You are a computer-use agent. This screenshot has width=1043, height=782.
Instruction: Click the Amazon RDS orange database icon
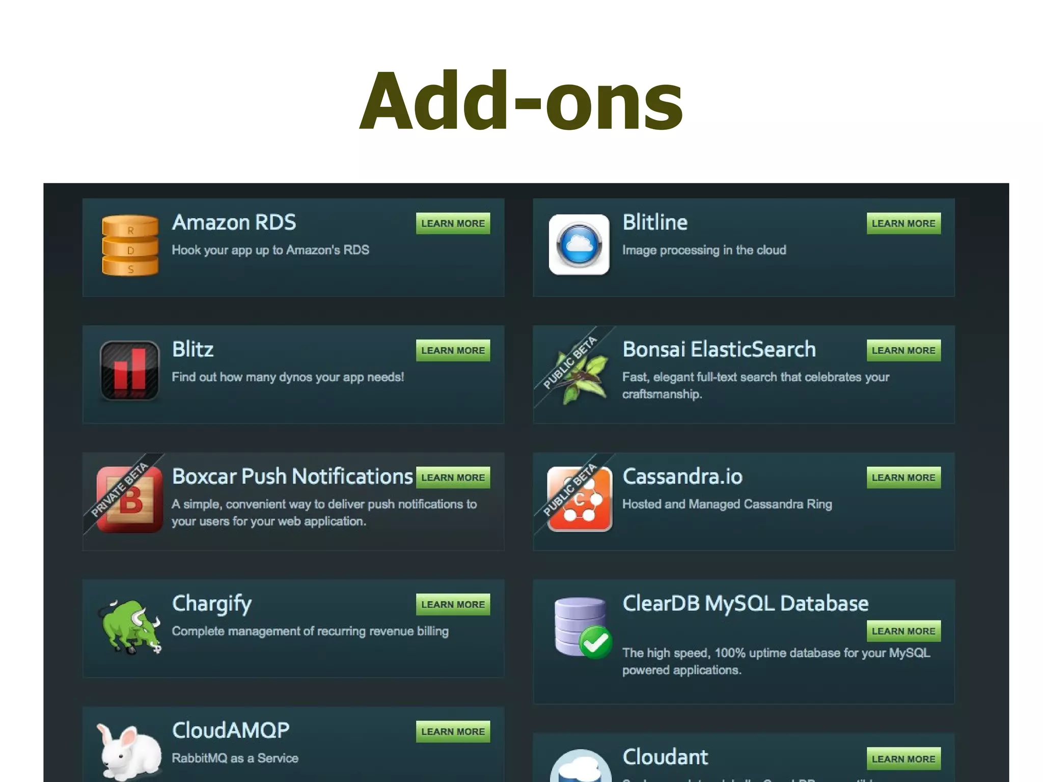coord(130,245)
